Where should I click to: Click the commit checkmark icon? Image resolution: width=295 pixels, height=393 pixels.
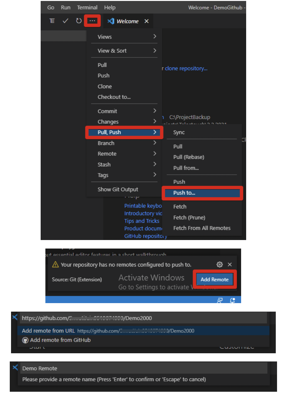(66, 21)
